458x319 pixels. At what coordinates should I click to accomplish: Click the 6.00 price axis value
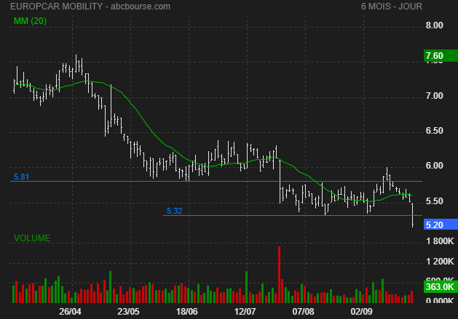434,166
